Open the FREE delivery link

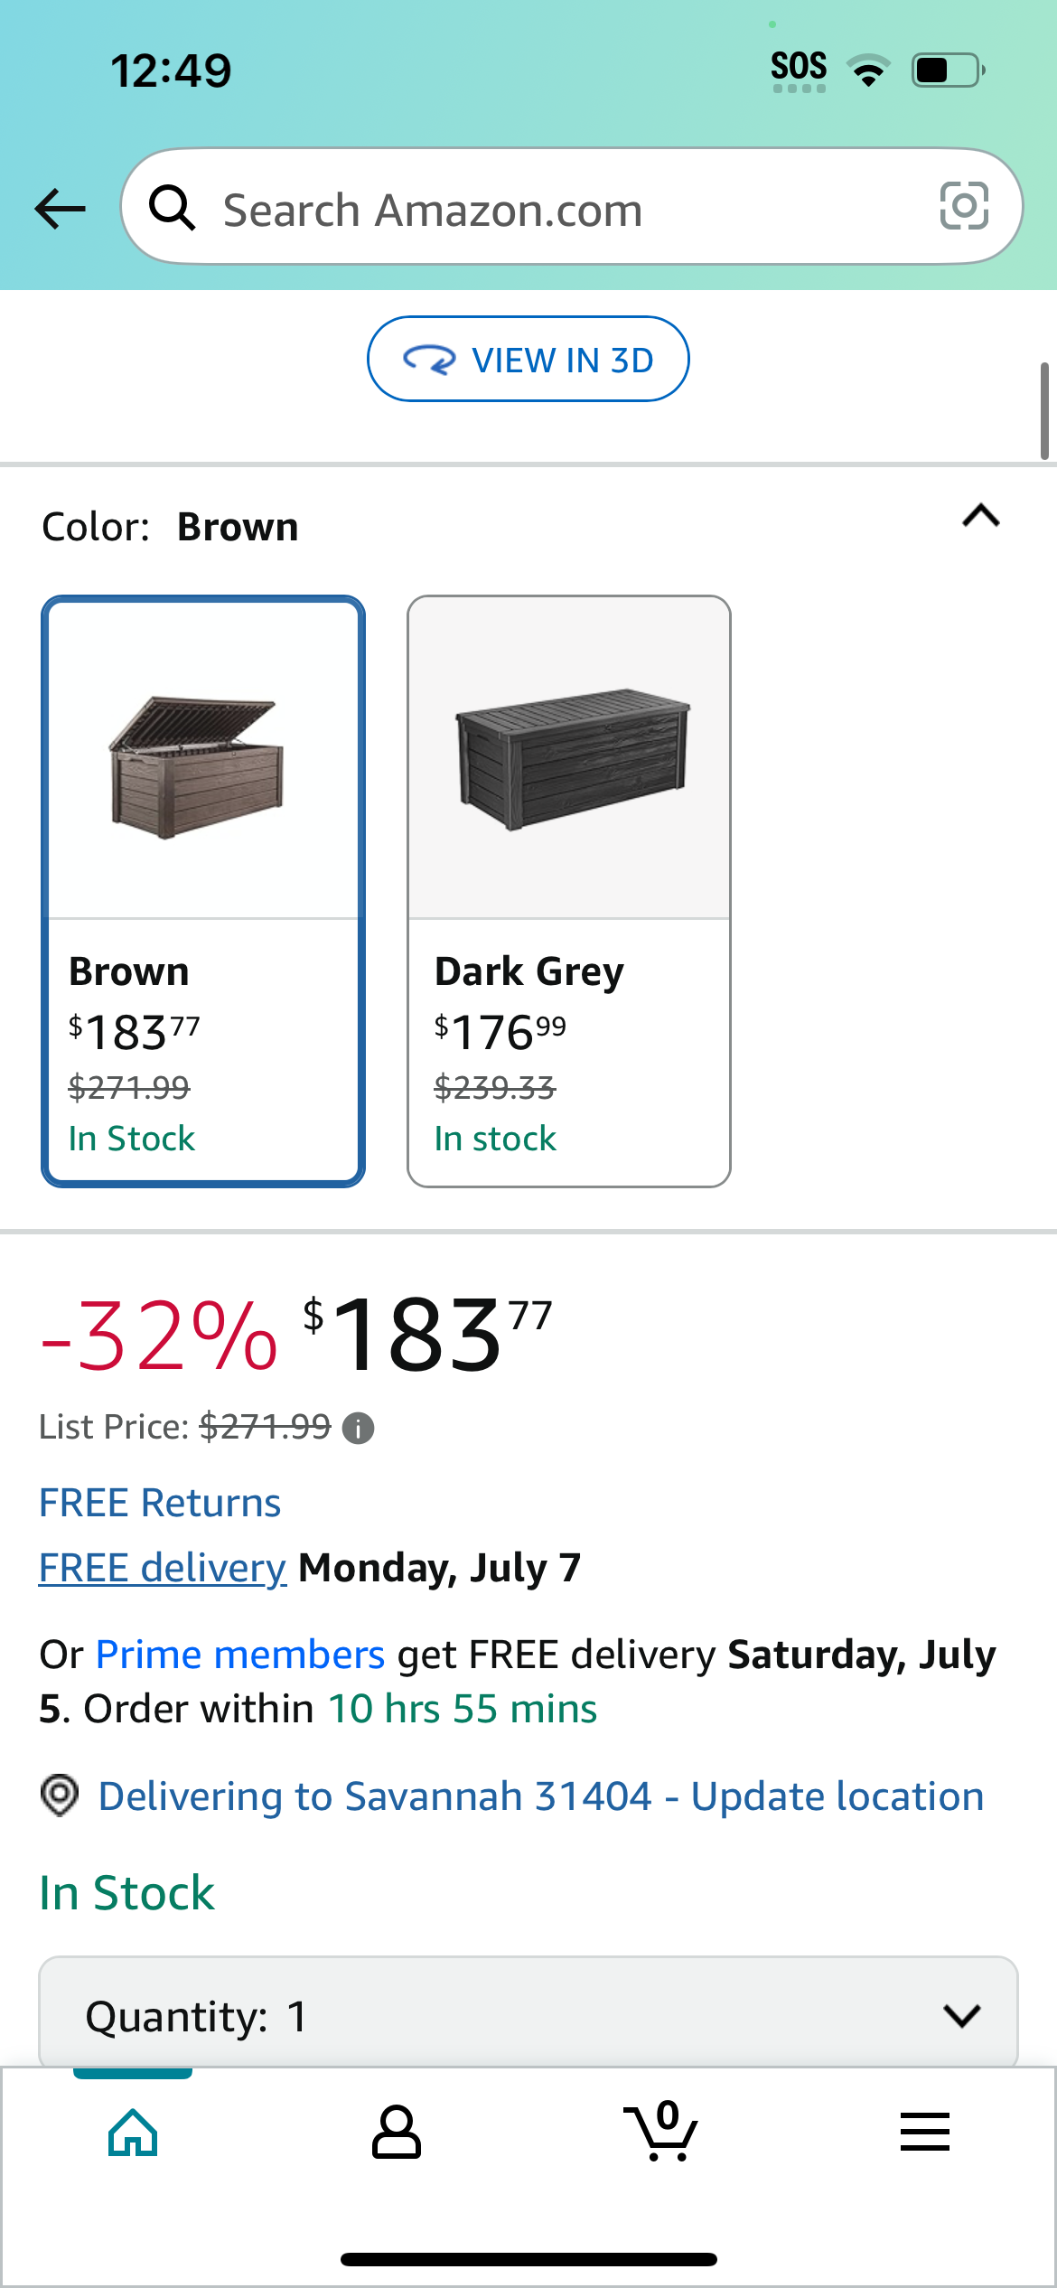(x=163, y=1568)
